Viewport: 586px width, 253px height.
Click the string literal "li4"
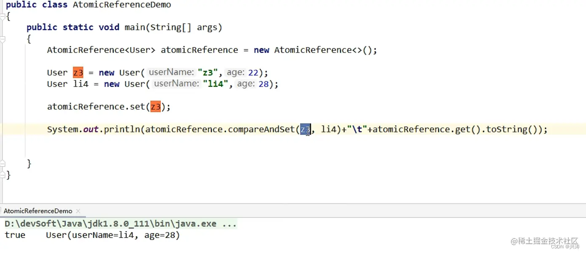click(215, 84)
